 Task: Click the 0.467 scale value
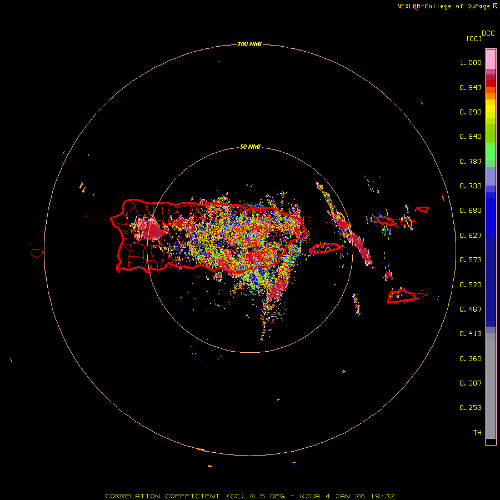(x=471, y=309)
